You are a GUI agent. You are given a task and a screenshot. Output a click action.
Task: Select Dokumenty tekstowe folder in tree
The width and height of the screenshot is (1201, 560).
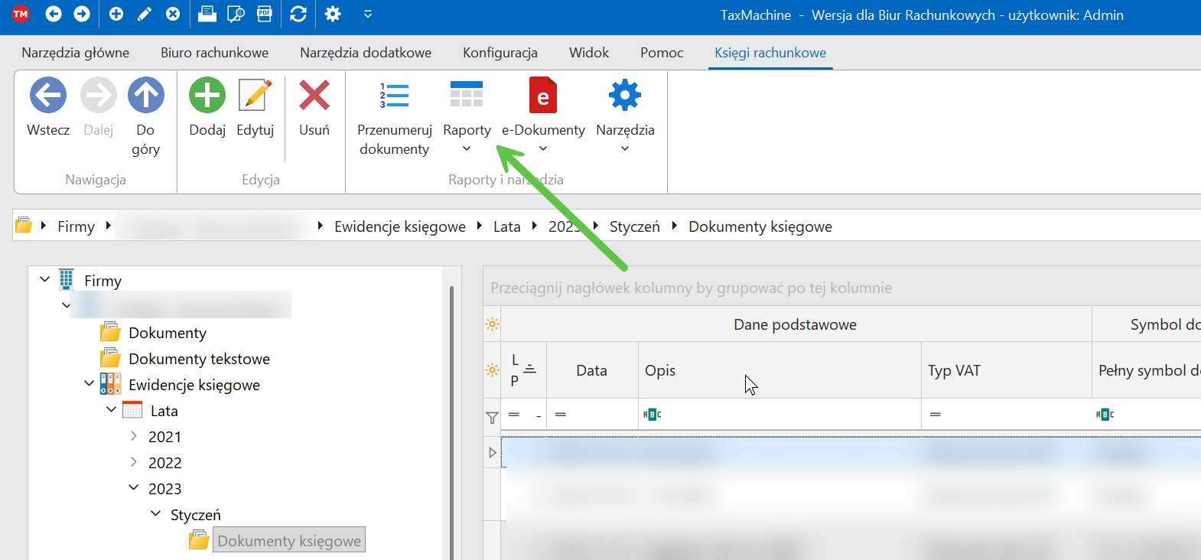click(199, 359)
